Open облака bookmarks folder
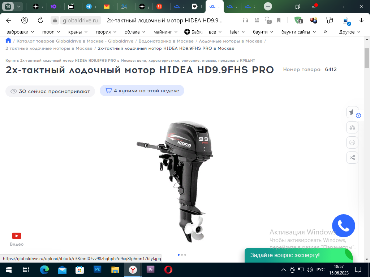The width and height of the screenshot is (370, 277). 135,32
